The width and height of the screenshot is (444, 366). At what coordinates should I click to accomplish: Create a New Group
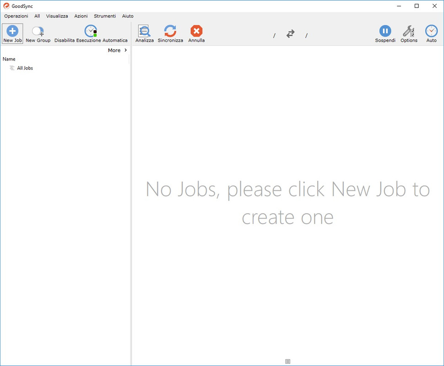pos(38,34)
